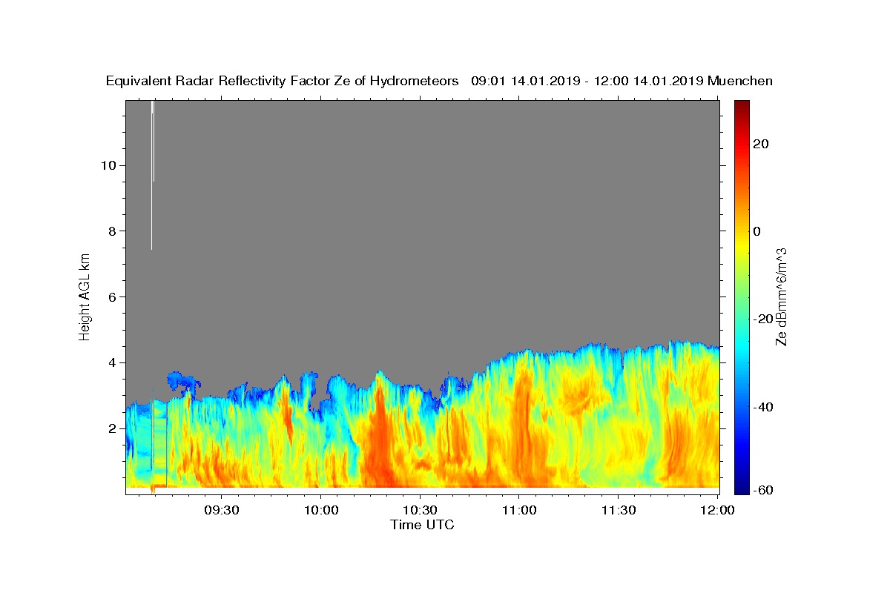The image size is (890, 593).
Task: Click the '10:00' time tick label
Action: pyautogui.click(x=320, y=510)
